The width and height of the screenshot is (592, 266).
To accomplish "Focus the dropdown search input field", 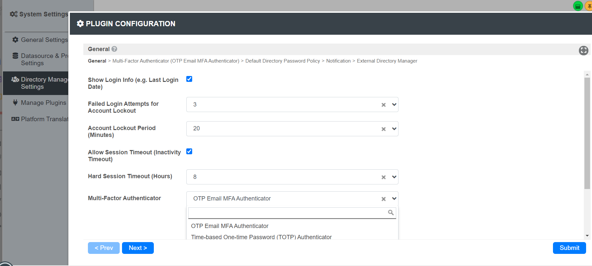I will (x=287, y=213).
